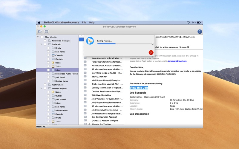
Task: Open email 4 Jobs matching your Job Alert
Action: [107, 84]
